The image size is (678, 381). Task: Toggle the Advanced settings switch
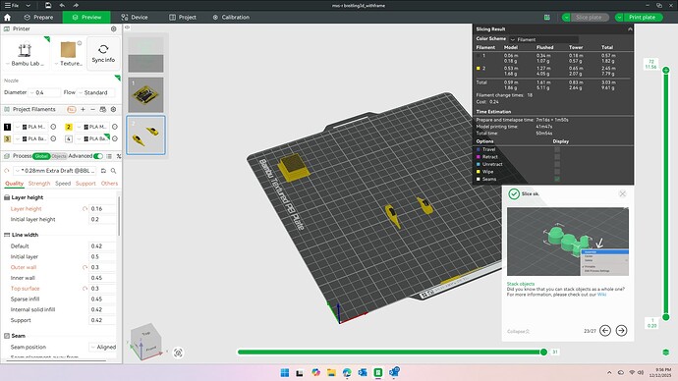(x=98, y=156)
